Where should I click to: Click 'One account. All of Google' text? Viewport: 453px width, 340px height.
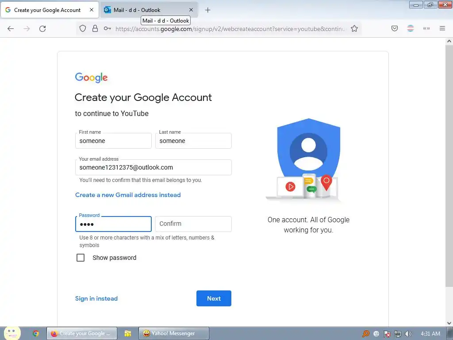pyautogui.click(x=308, y=220)
